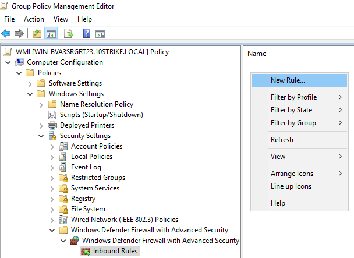Click the Wired Network Policies icon

click(x=63, y=220)
